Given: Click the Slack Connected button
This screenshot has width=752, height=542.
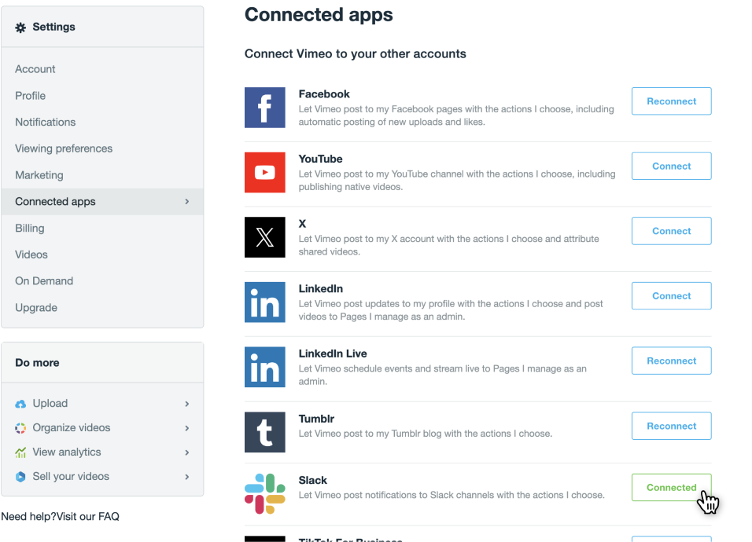Looking at the screenshot, I should pyautogui.click(x=671, y=488).
